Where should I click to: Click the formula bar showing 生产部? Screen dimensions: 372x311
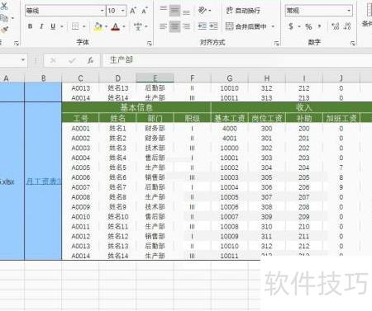click(x=237, y=60)
